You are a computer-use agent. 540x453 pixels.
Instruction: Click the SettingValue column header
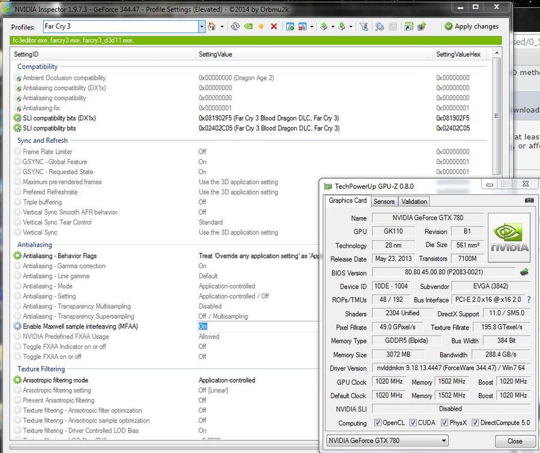314,55
